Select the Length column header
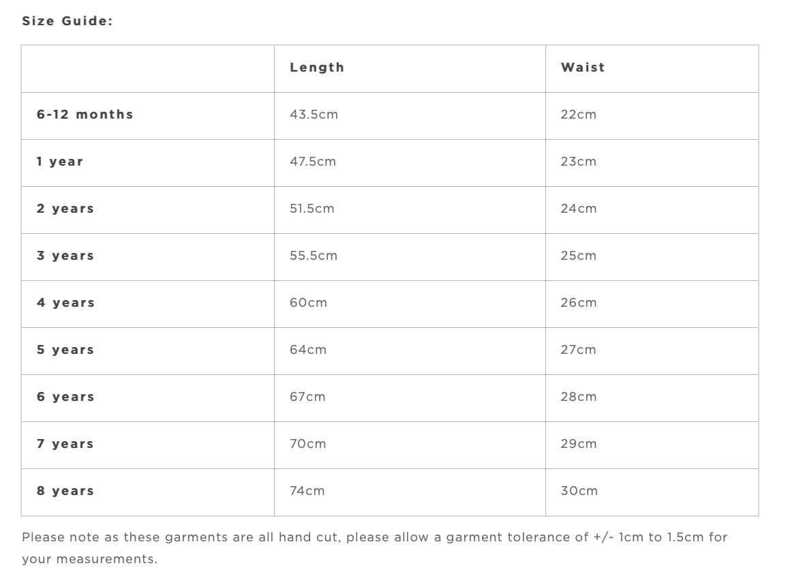This screenshot has height=585, width=788. pos(317,67)
